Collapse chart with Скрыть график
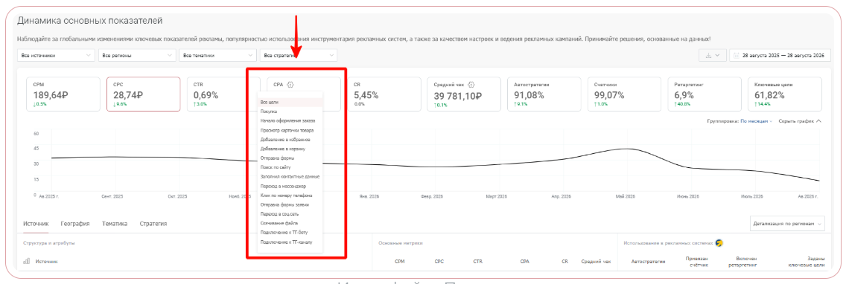Viewport: 846px width, 284px height. coord(800,121)
